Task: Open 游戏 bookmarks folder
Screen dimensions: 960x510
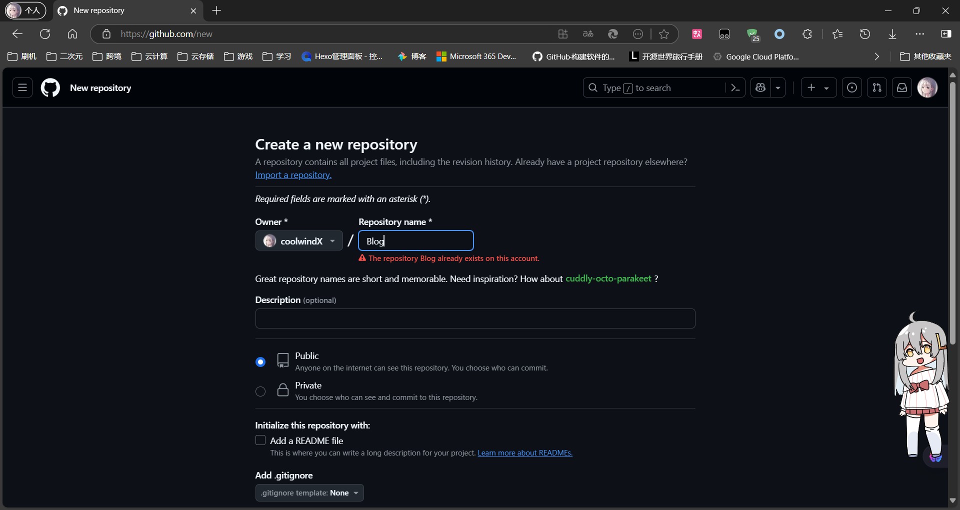Action: pyautogui.click(x=238, y=56)
